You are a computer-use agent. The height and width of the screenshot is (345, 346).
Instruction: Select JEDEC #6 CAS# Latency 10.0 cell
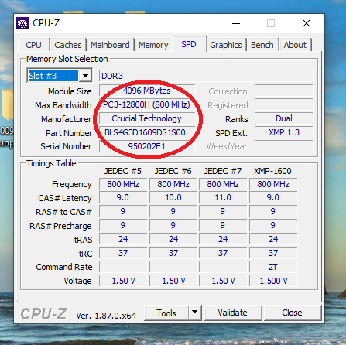[173, 198]
